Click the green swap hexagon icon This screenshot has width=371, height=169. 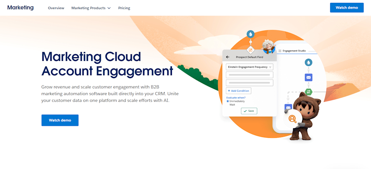tap(308, 92)
